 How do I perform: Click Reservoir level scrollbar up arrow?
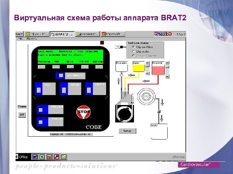click(167, 63)
